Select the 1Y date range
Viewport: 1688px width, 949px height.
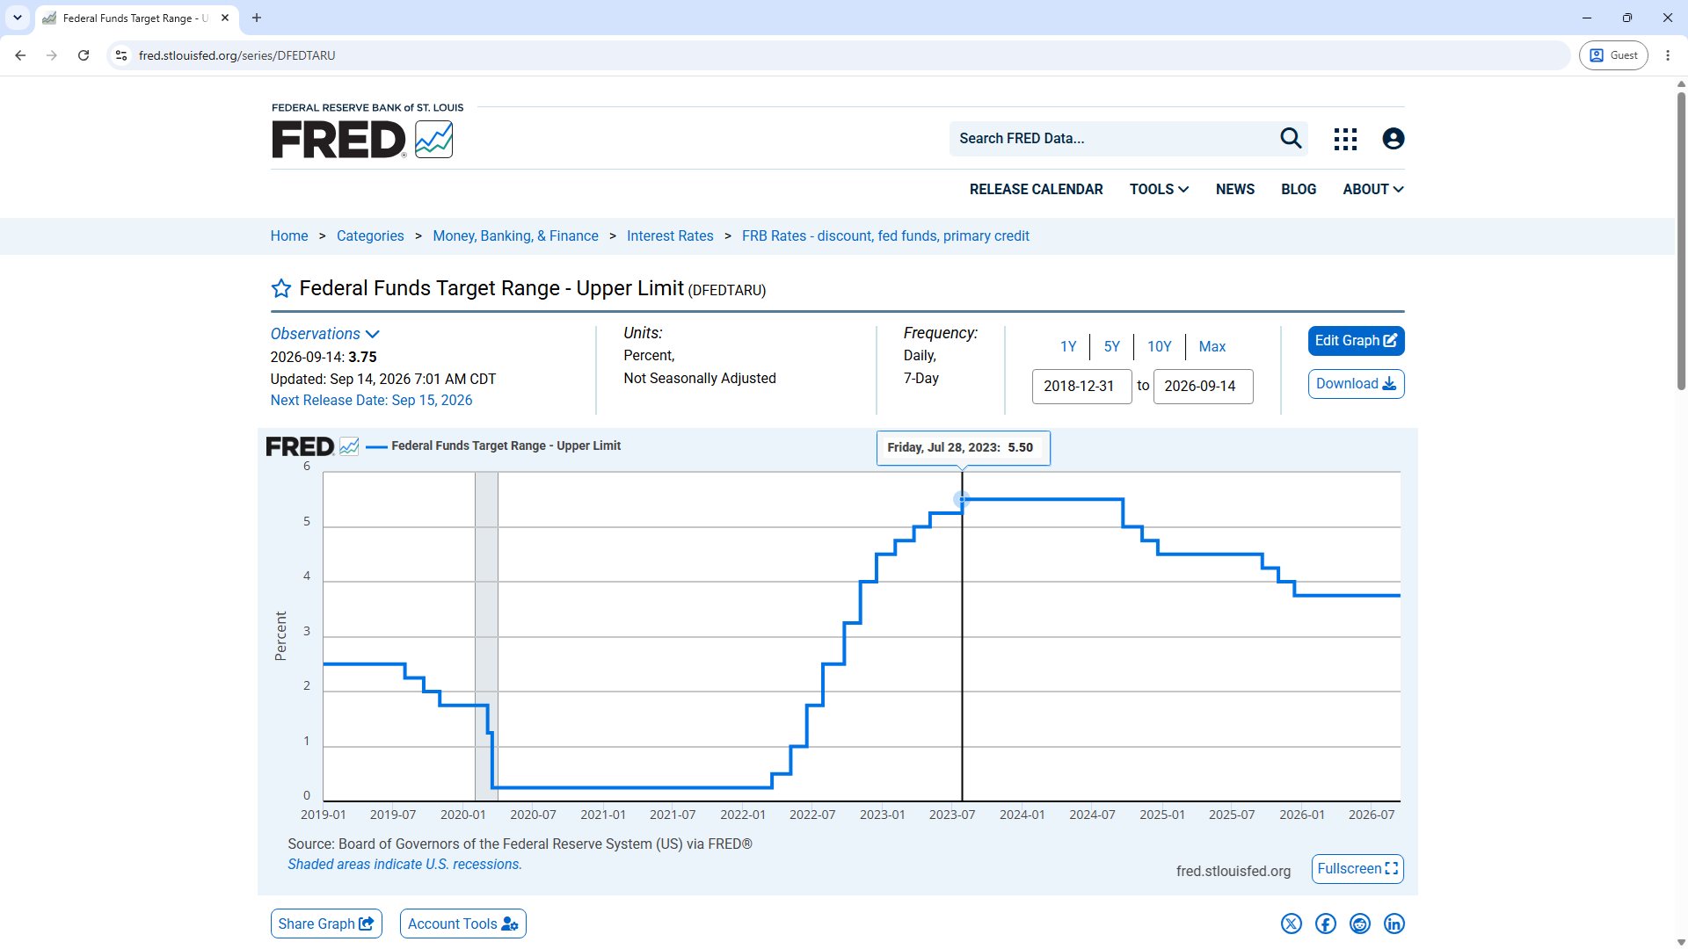(x=1068, y=346)
